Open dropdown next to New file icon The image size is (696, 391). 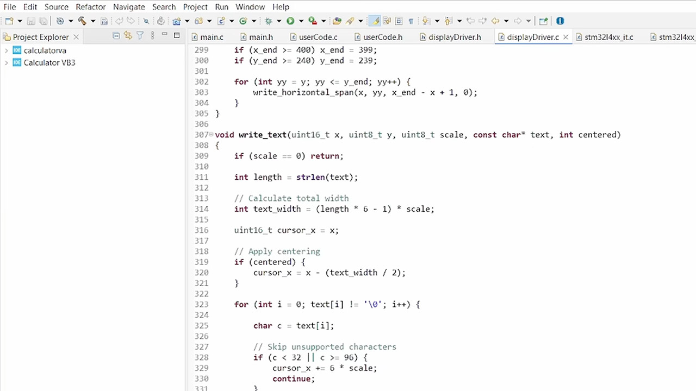pos(20,21)
